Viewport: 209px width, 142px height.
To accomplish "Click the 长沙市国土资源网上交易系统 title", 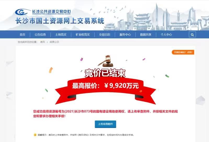I will pyautogui.click(x=60, y=21).
